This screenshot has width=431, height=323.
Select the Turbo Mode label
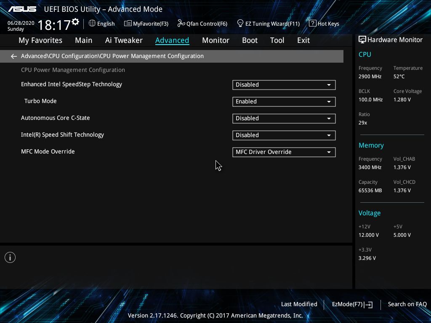pos(40,101)
